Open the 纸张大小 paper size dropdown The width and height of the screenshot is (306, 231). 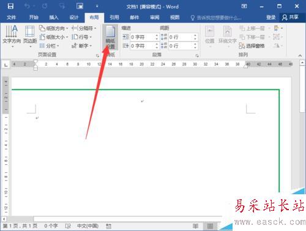(54, 37)
